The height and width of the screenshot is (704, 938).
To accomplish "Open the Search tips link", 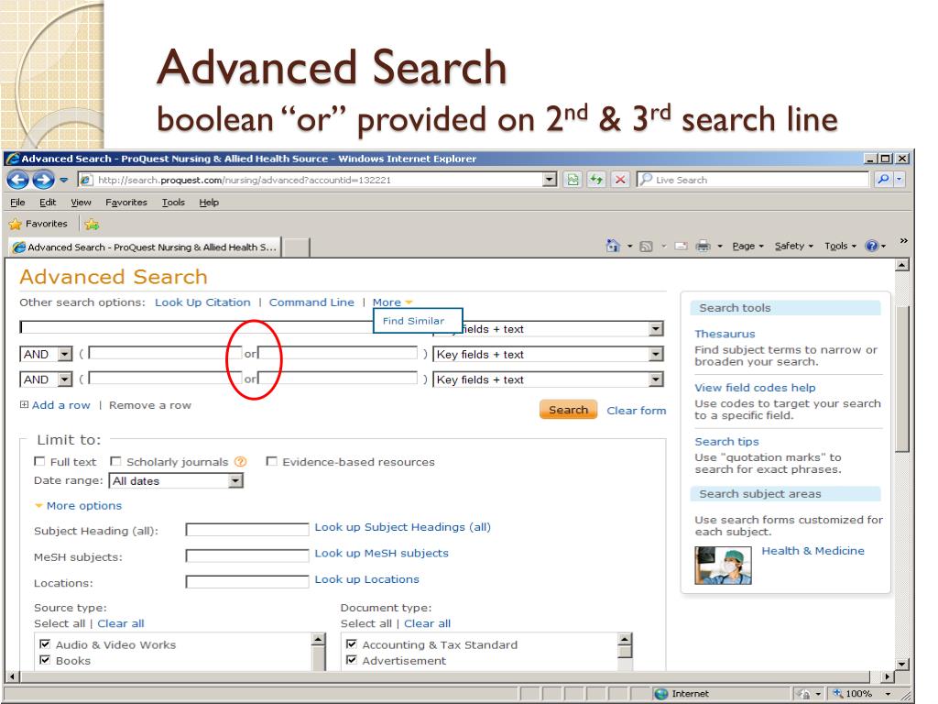I will pyautogui.click(x=726, y=441).
